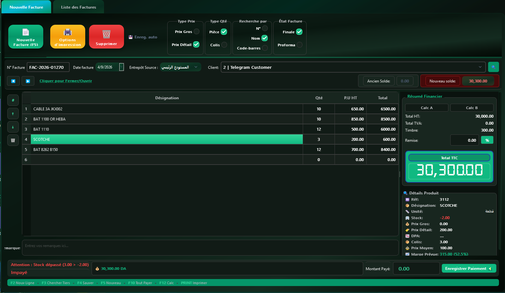This screenshot has width=505, height=293.
Task: Toggle Enreg. auto save icon
Action: [131, 37]
